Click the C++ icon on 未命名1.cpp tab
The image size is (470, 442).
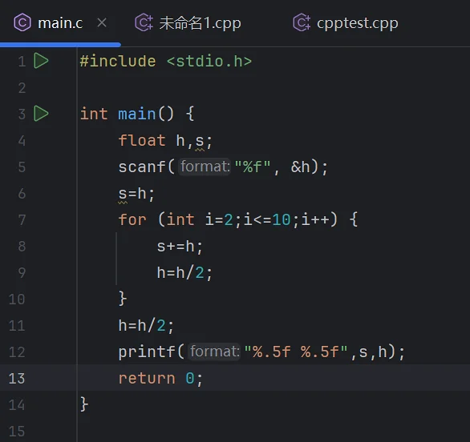click(144, 22)
